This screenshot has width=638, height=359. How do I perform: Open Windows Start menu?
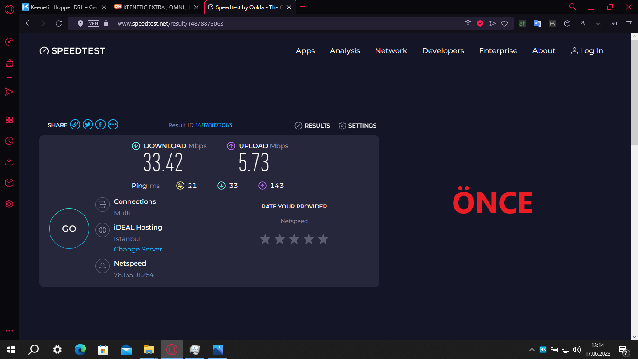11,349
